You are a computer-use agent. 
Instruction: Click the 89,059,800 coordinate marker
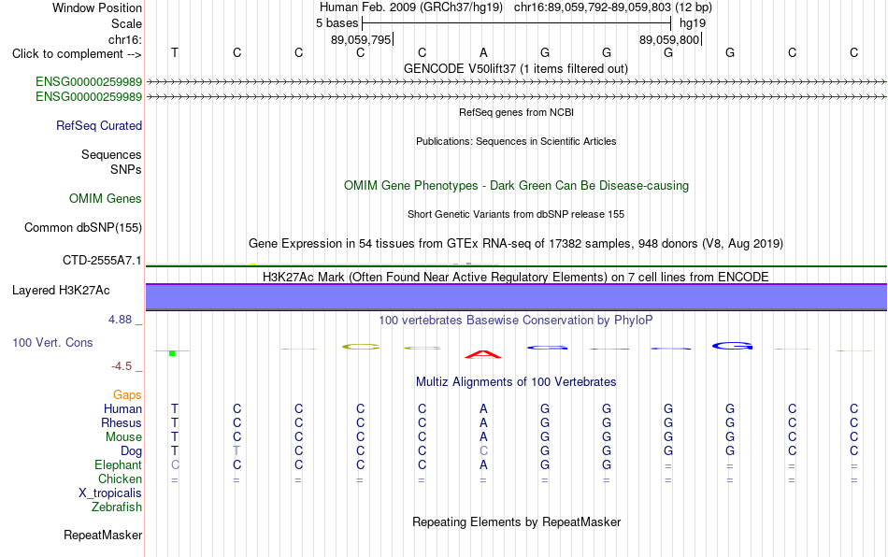[x=669, y=39]
